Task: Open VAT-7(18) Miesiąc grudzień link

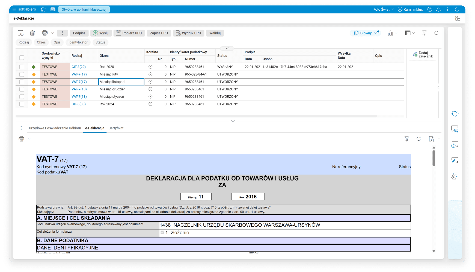Action: pos(79,89)
